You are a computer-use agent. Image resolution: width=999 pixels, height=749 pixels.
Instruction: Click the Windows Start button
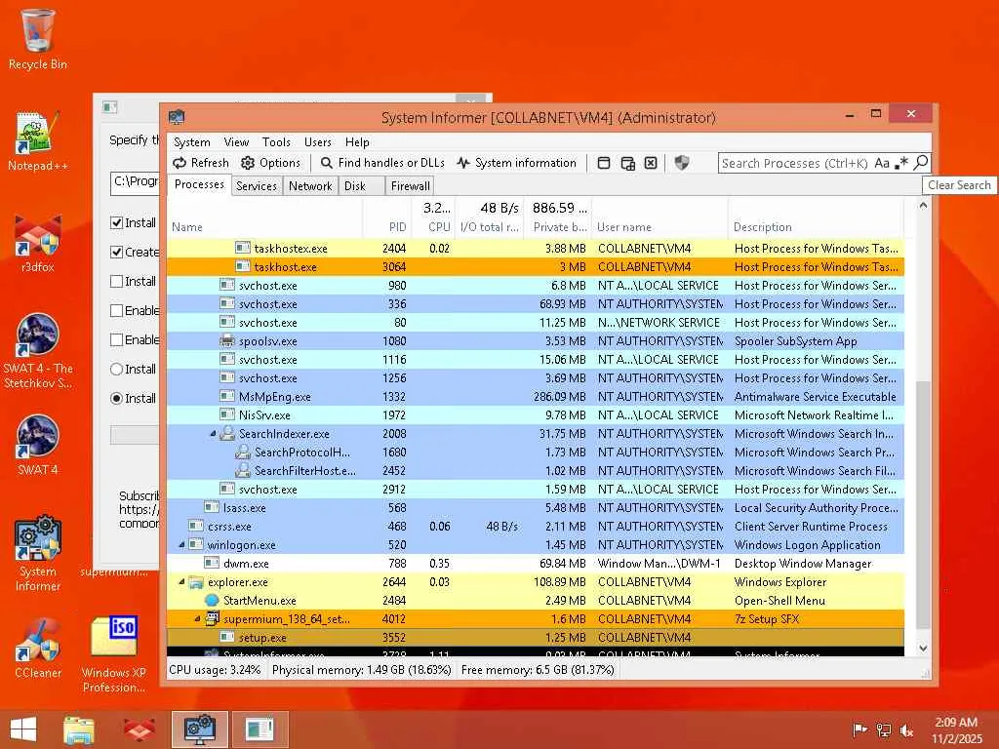[23, 729]
